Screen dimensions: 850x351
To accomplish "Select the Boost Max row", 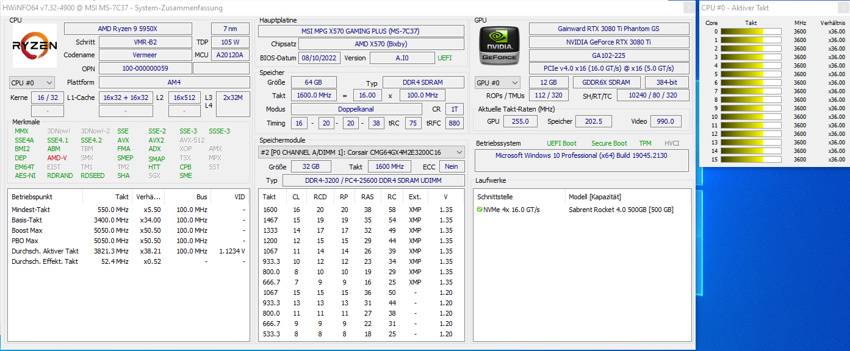I will (x=129, y=230).
